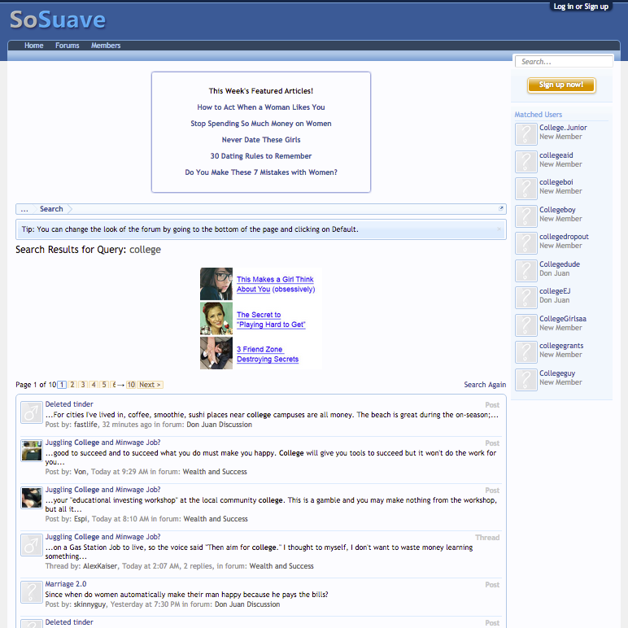
Task: Click girl-with-glasses ad thumbnail
Action: tap(216, 284)
